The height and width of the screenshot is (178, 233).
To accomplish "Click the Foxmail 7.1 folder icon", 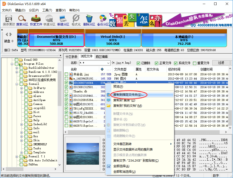I will (x=25, y=156).
